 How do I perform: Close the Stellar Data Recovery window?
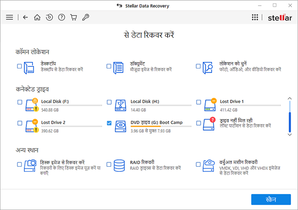coord(290,5)
